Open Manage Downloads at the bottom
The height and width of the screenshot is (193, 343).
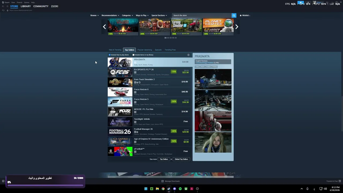coord(171,181)
